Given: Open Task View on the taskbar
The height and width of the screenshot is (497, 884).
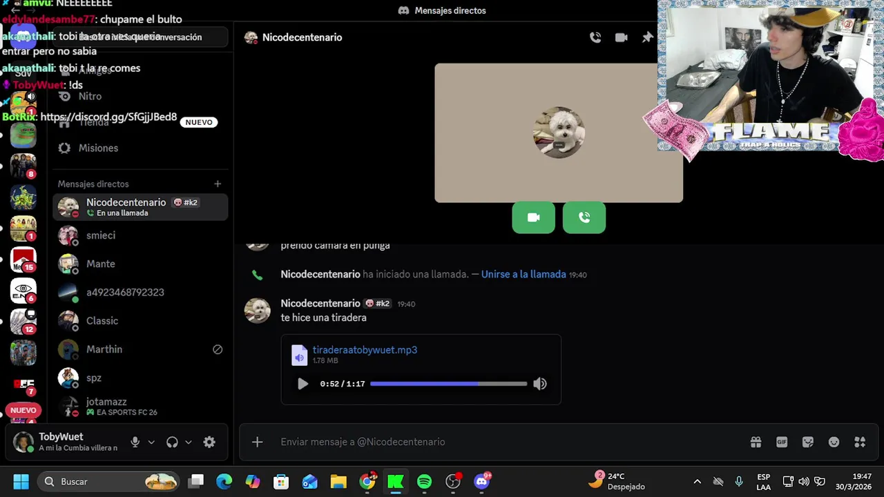Looking at the screenshot, I should point(196,481).
